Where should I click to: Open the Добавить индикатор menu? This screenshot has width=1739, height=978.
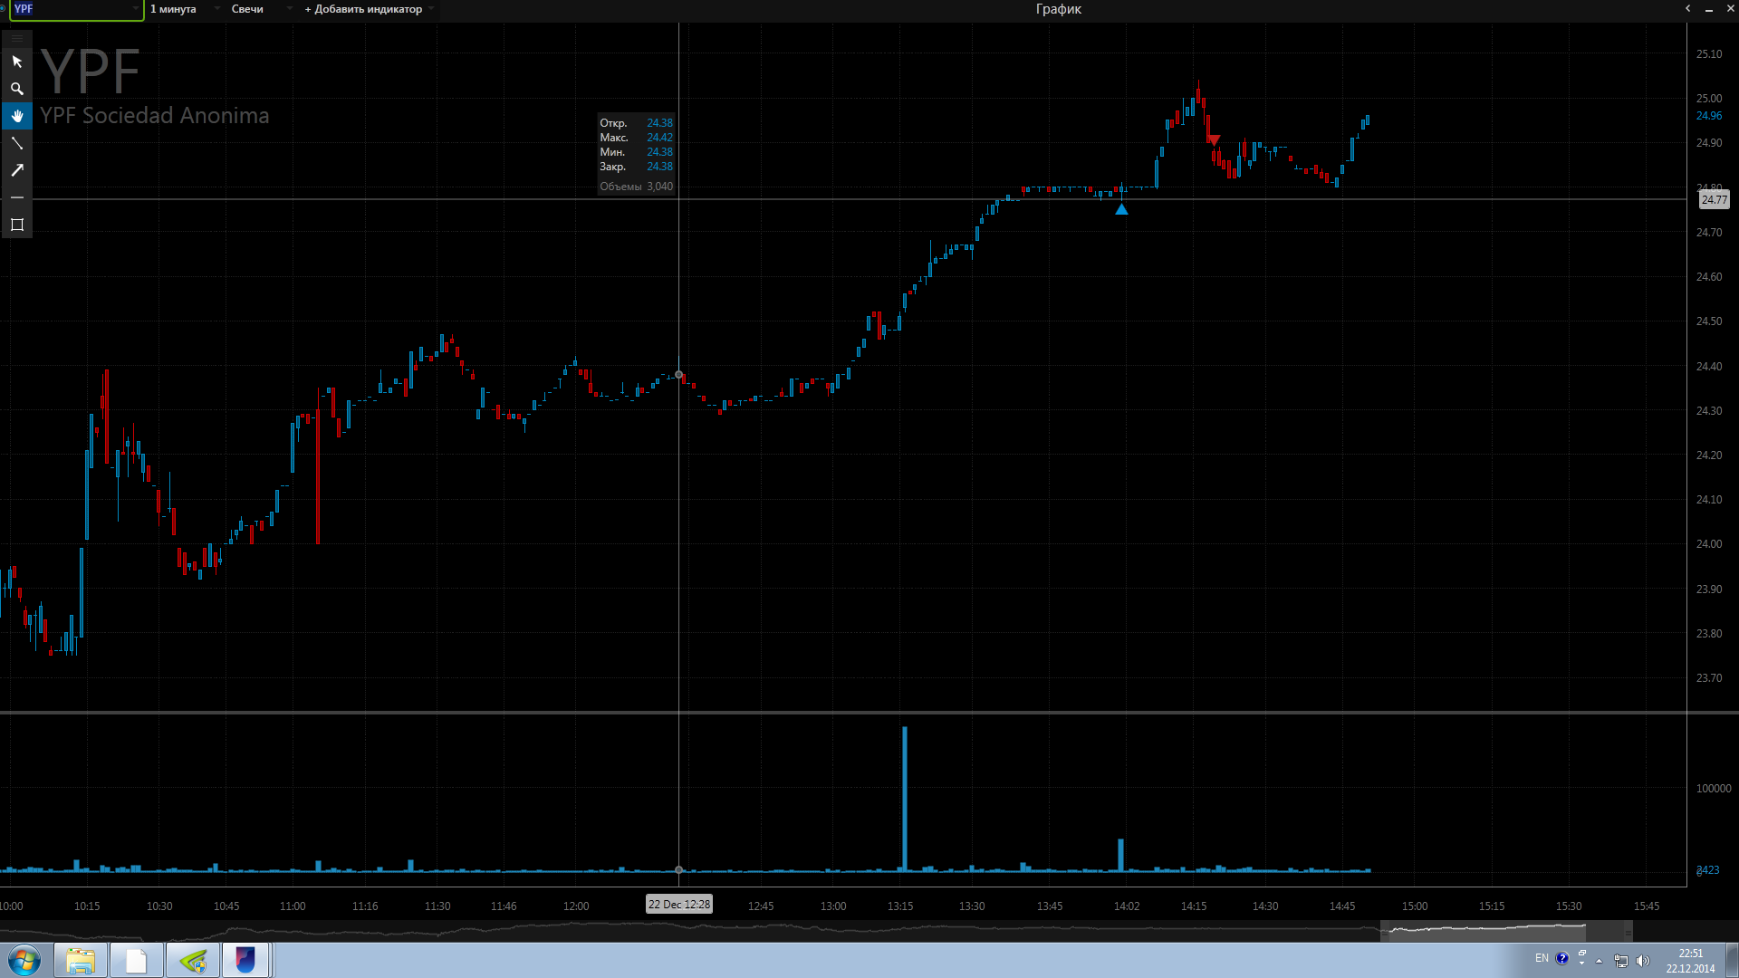[369, 9]
